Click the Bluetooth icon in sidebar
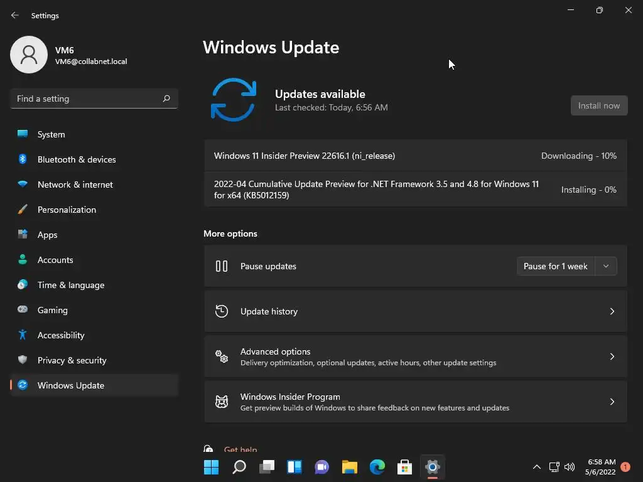Image resolution: width=643 pixels, height=482 pixels. click(x=23, y=159)
